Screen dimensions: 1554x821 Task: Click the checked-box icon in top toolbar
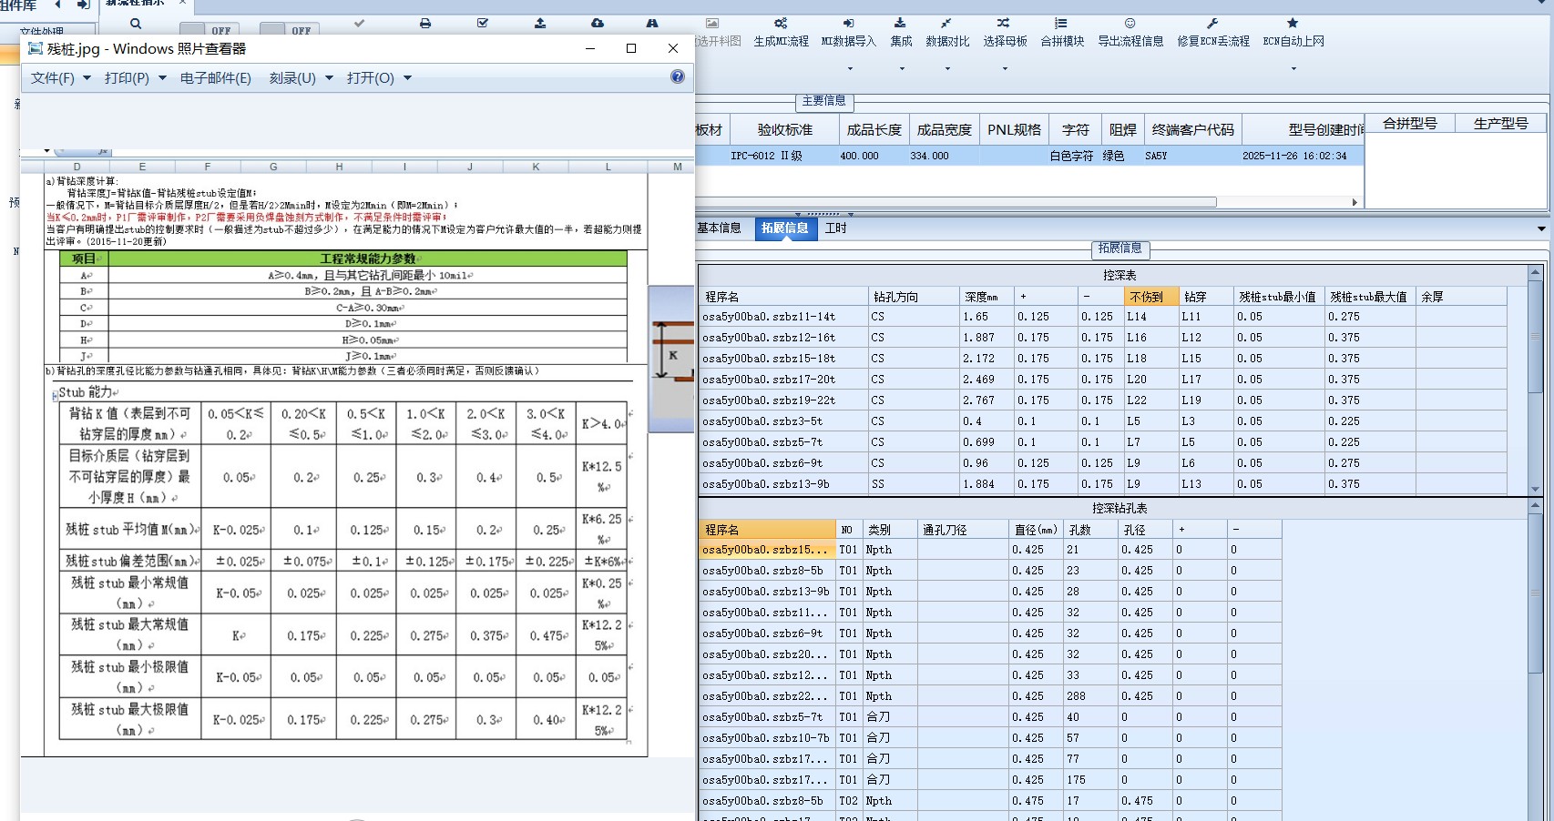(x=483, y=23)
